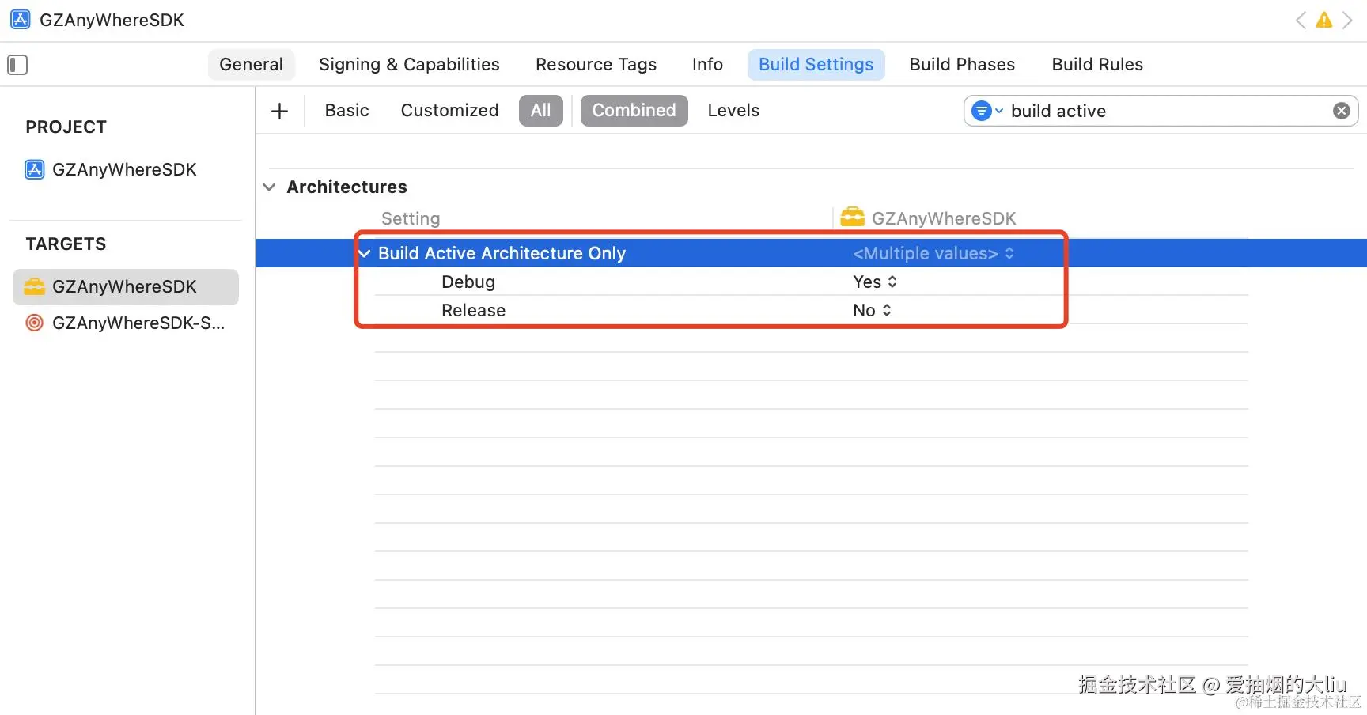Image resolution: width=1367 pixels, height=715 pixels.
Task: Click the GZAnyWhereSDK title in the title bar
Action: [x=112, y=21]
